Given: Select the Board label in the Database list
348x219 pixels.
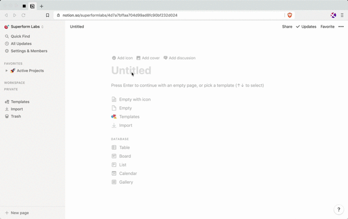Looking at the screenshot, I should tap(125, 156).
